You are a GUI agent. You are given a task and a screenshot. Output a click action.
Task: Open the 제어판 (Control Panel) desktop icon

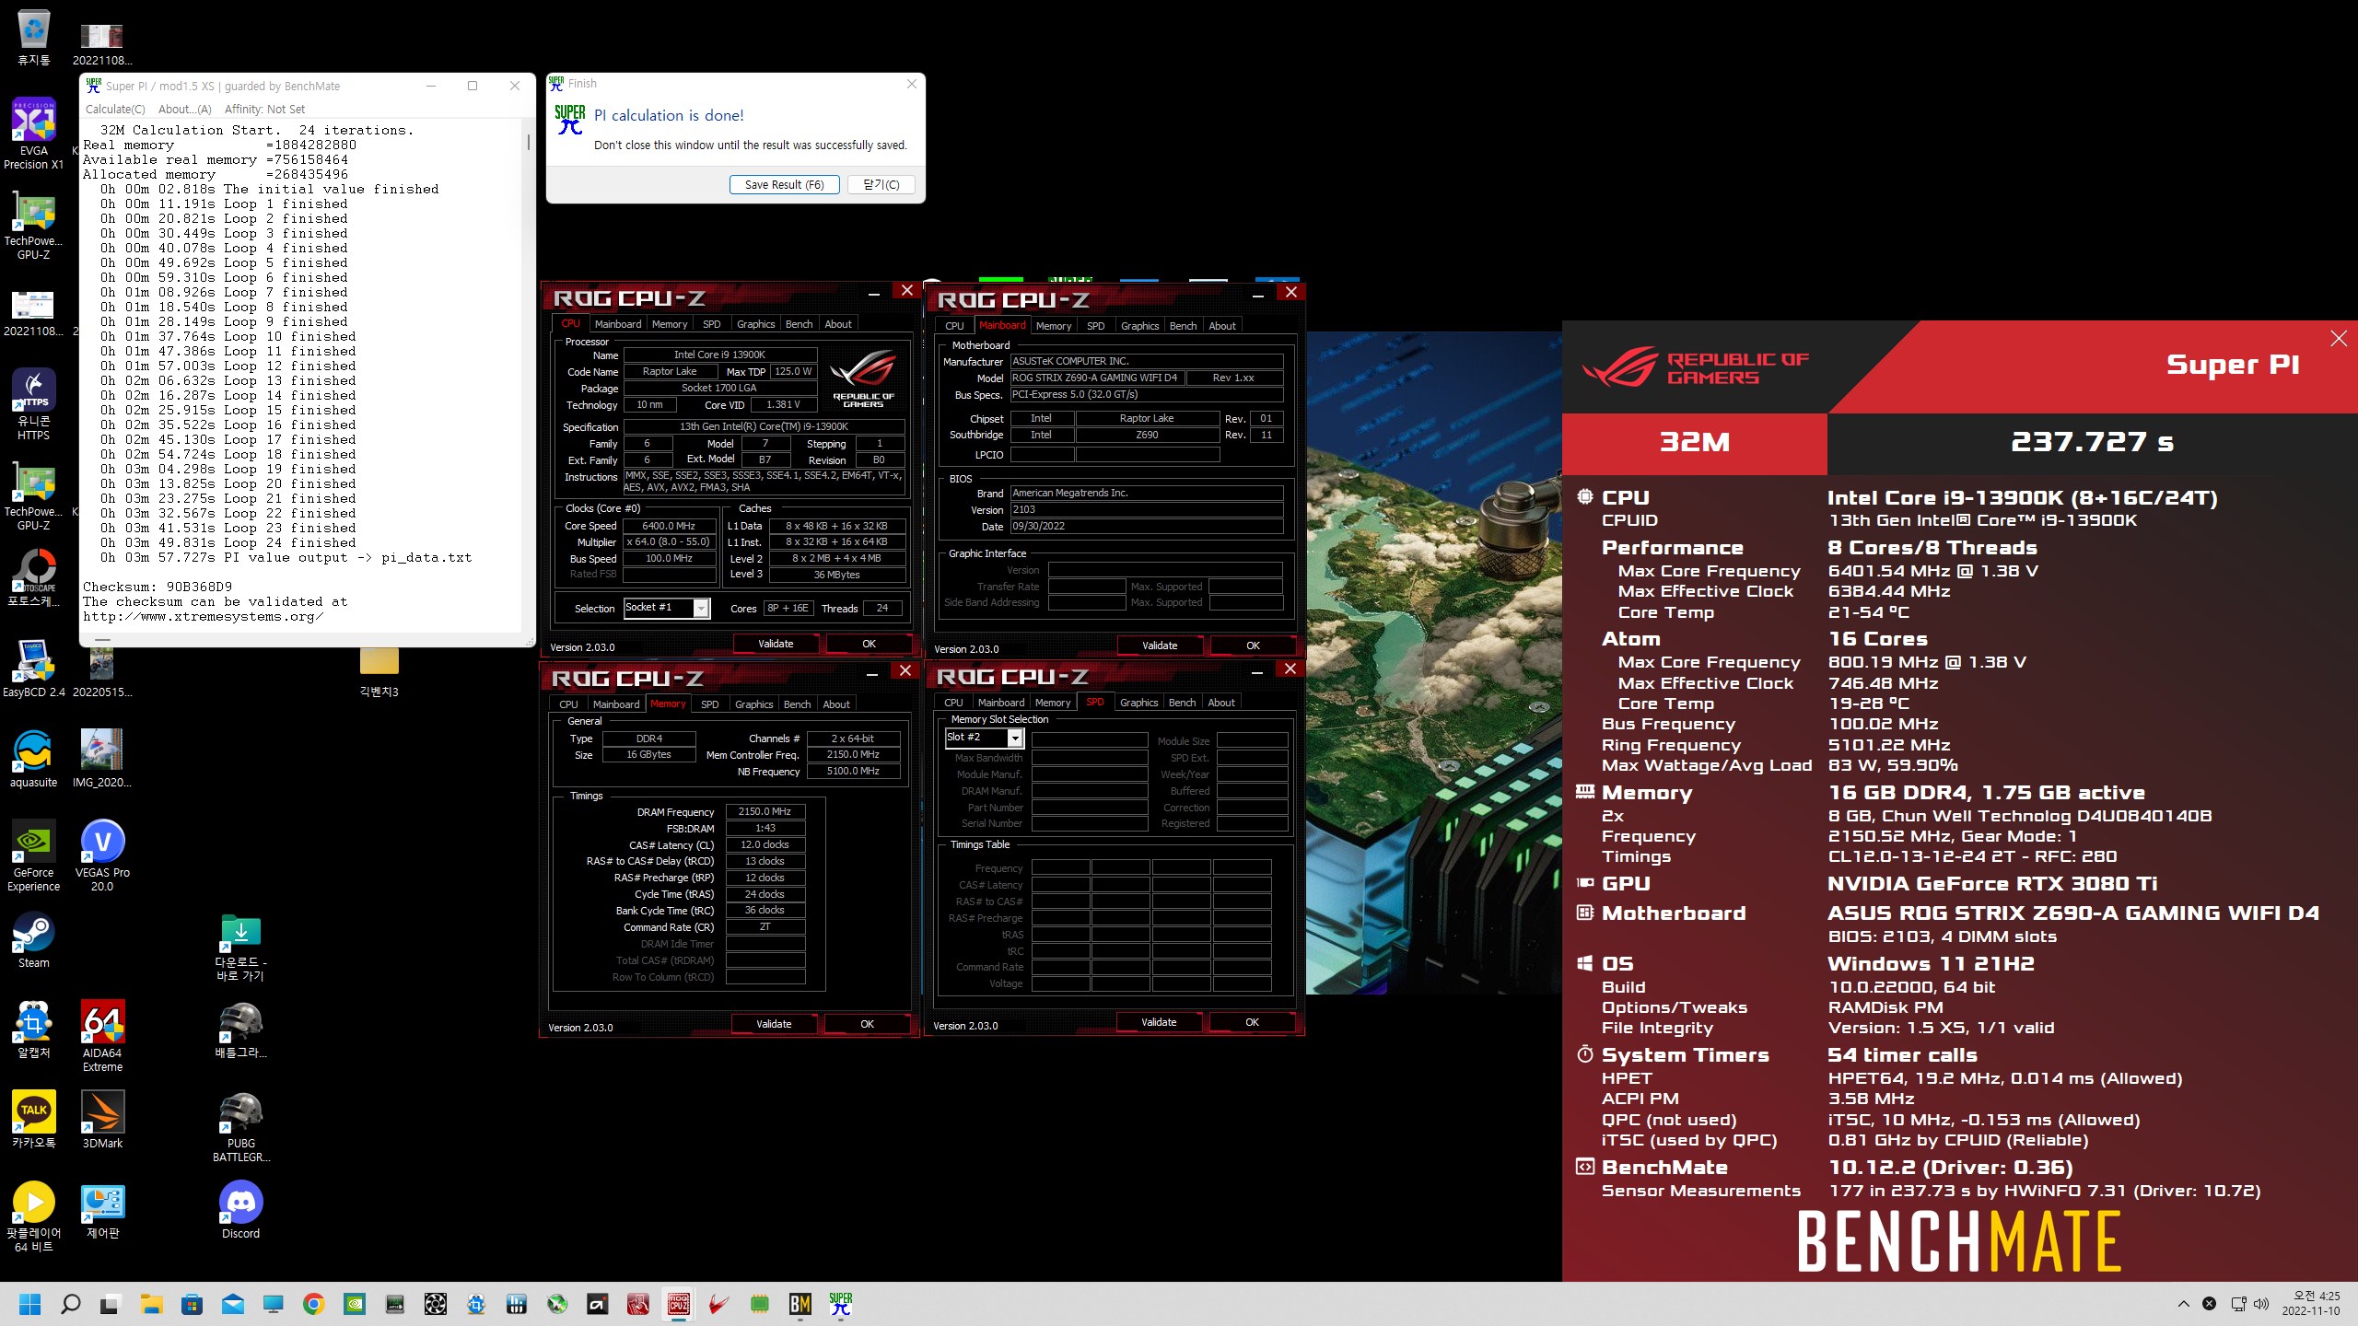102,1210
